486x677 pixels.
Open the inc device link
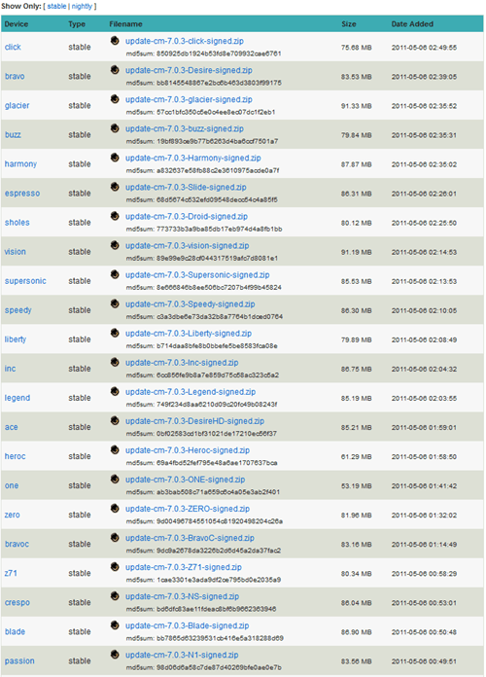[x=11, y=369]
